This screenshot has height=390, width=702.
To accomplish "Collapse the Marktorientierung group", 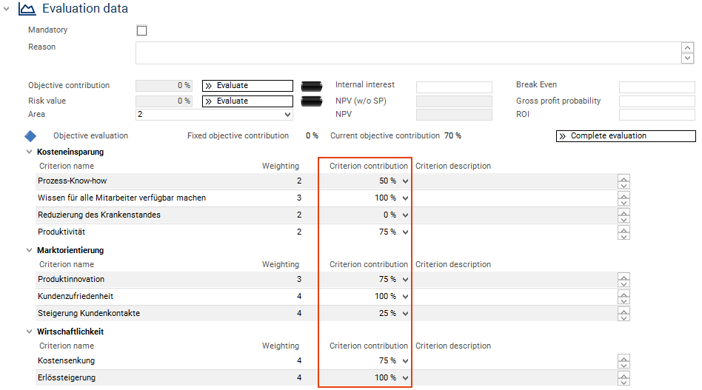I will click(29, 250).
